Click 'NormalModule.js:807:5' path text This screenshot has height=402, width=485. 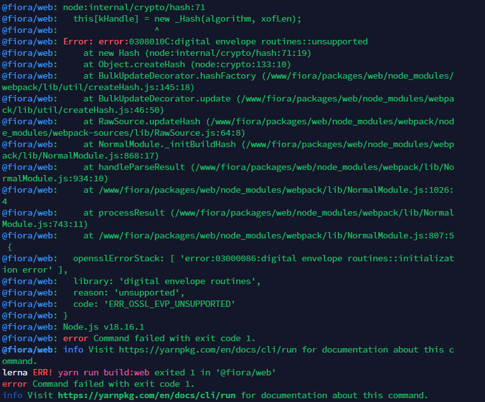(x=401, y=236)
